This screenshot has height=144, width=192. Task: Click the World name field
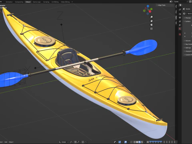pos(190,14)
